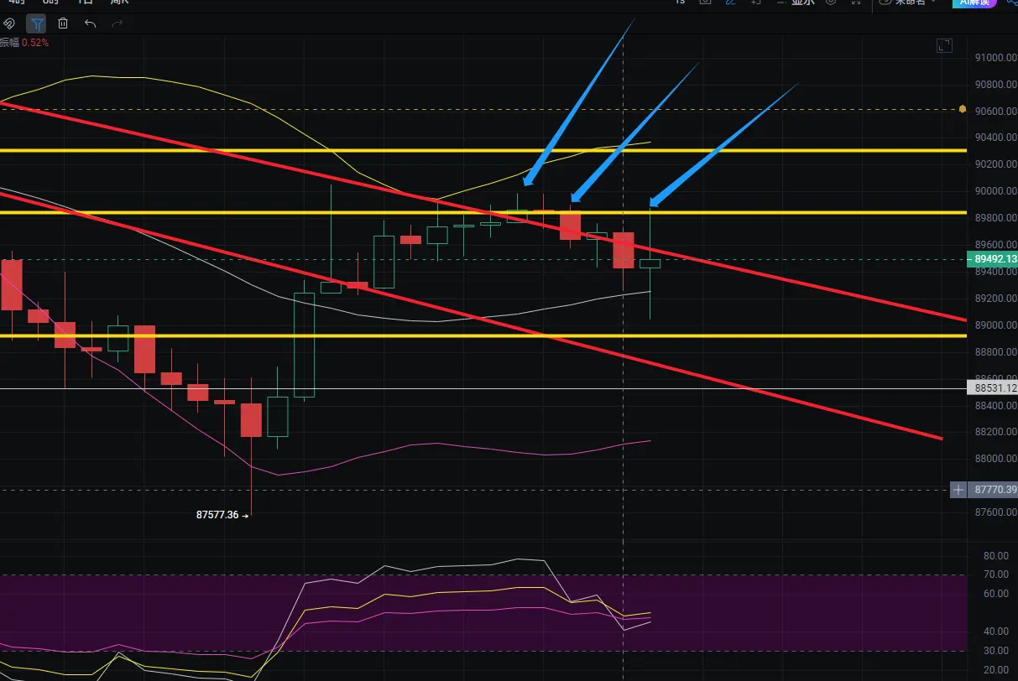Image resolution: width=1018 pixels, height=681 pixels.
Task: Click the 90000.00 axis label
Action: [x=995, y=191]
